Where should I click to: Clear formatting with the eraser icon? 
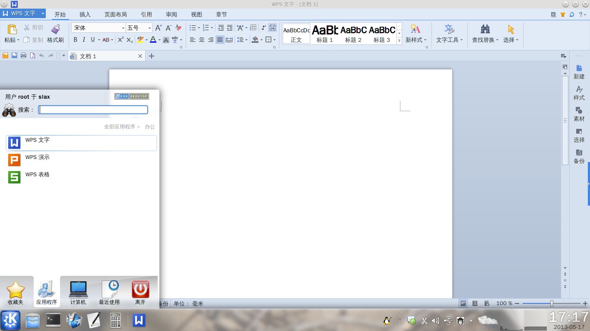[179, 28]
